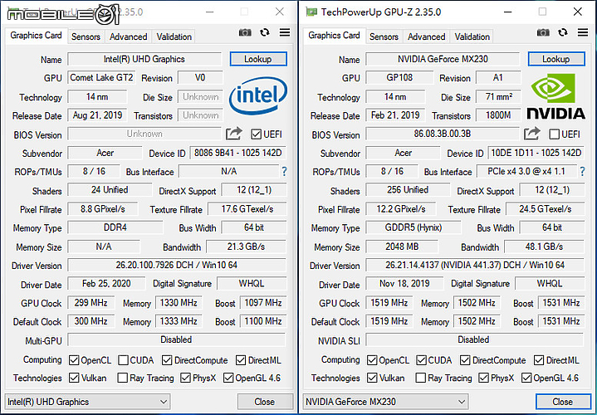Toggle DirectML checkbox in the Intel window
This screenshot has width=597, height=415.
(x=241, y=360)
